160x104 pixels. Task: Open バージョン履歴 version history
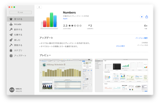[x=142, y=38]
